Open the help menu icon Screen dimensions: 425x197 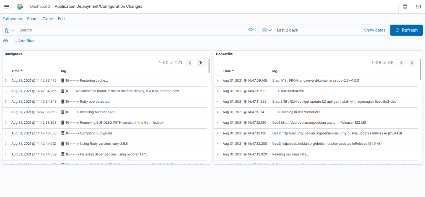[x=405, y=7]
